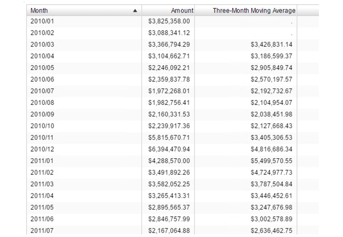This screenshot has height=237, width=343.
Task: Select the amount $3,088,341.12 cell
Action: pyautogui.click(x=169, y=33)
